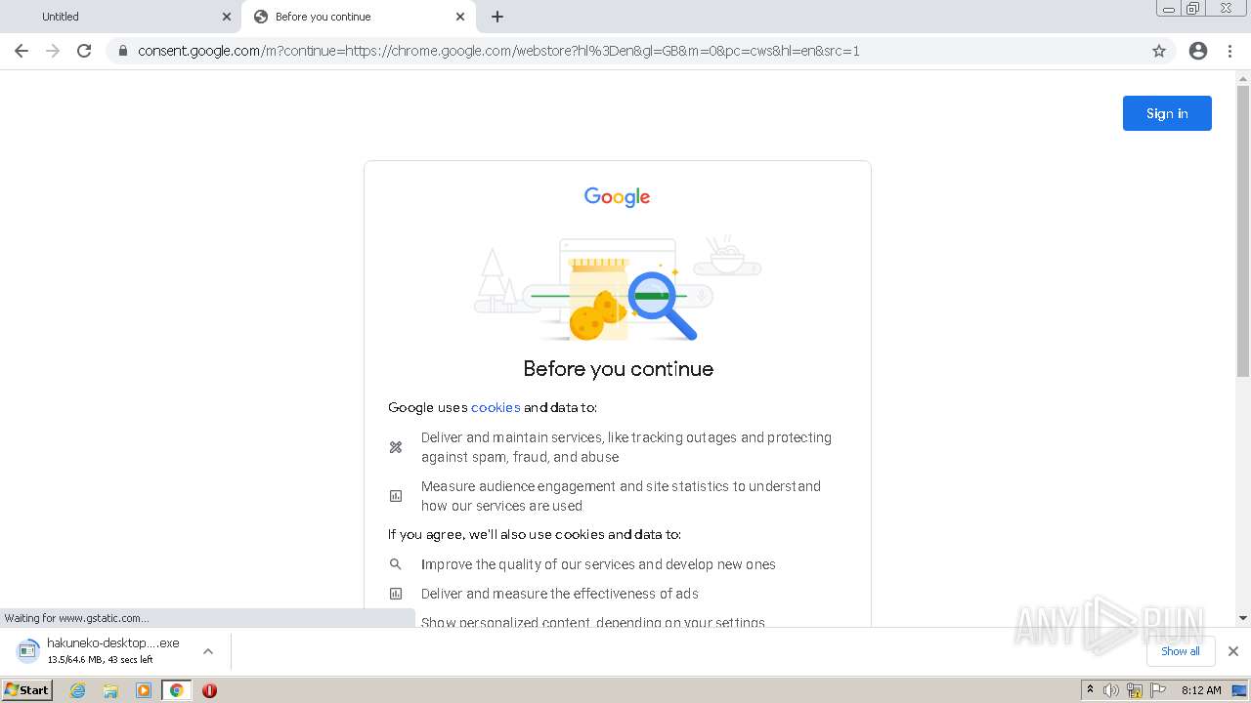Click the Waiting for www.gstatic.com status text

click(77, 618)
